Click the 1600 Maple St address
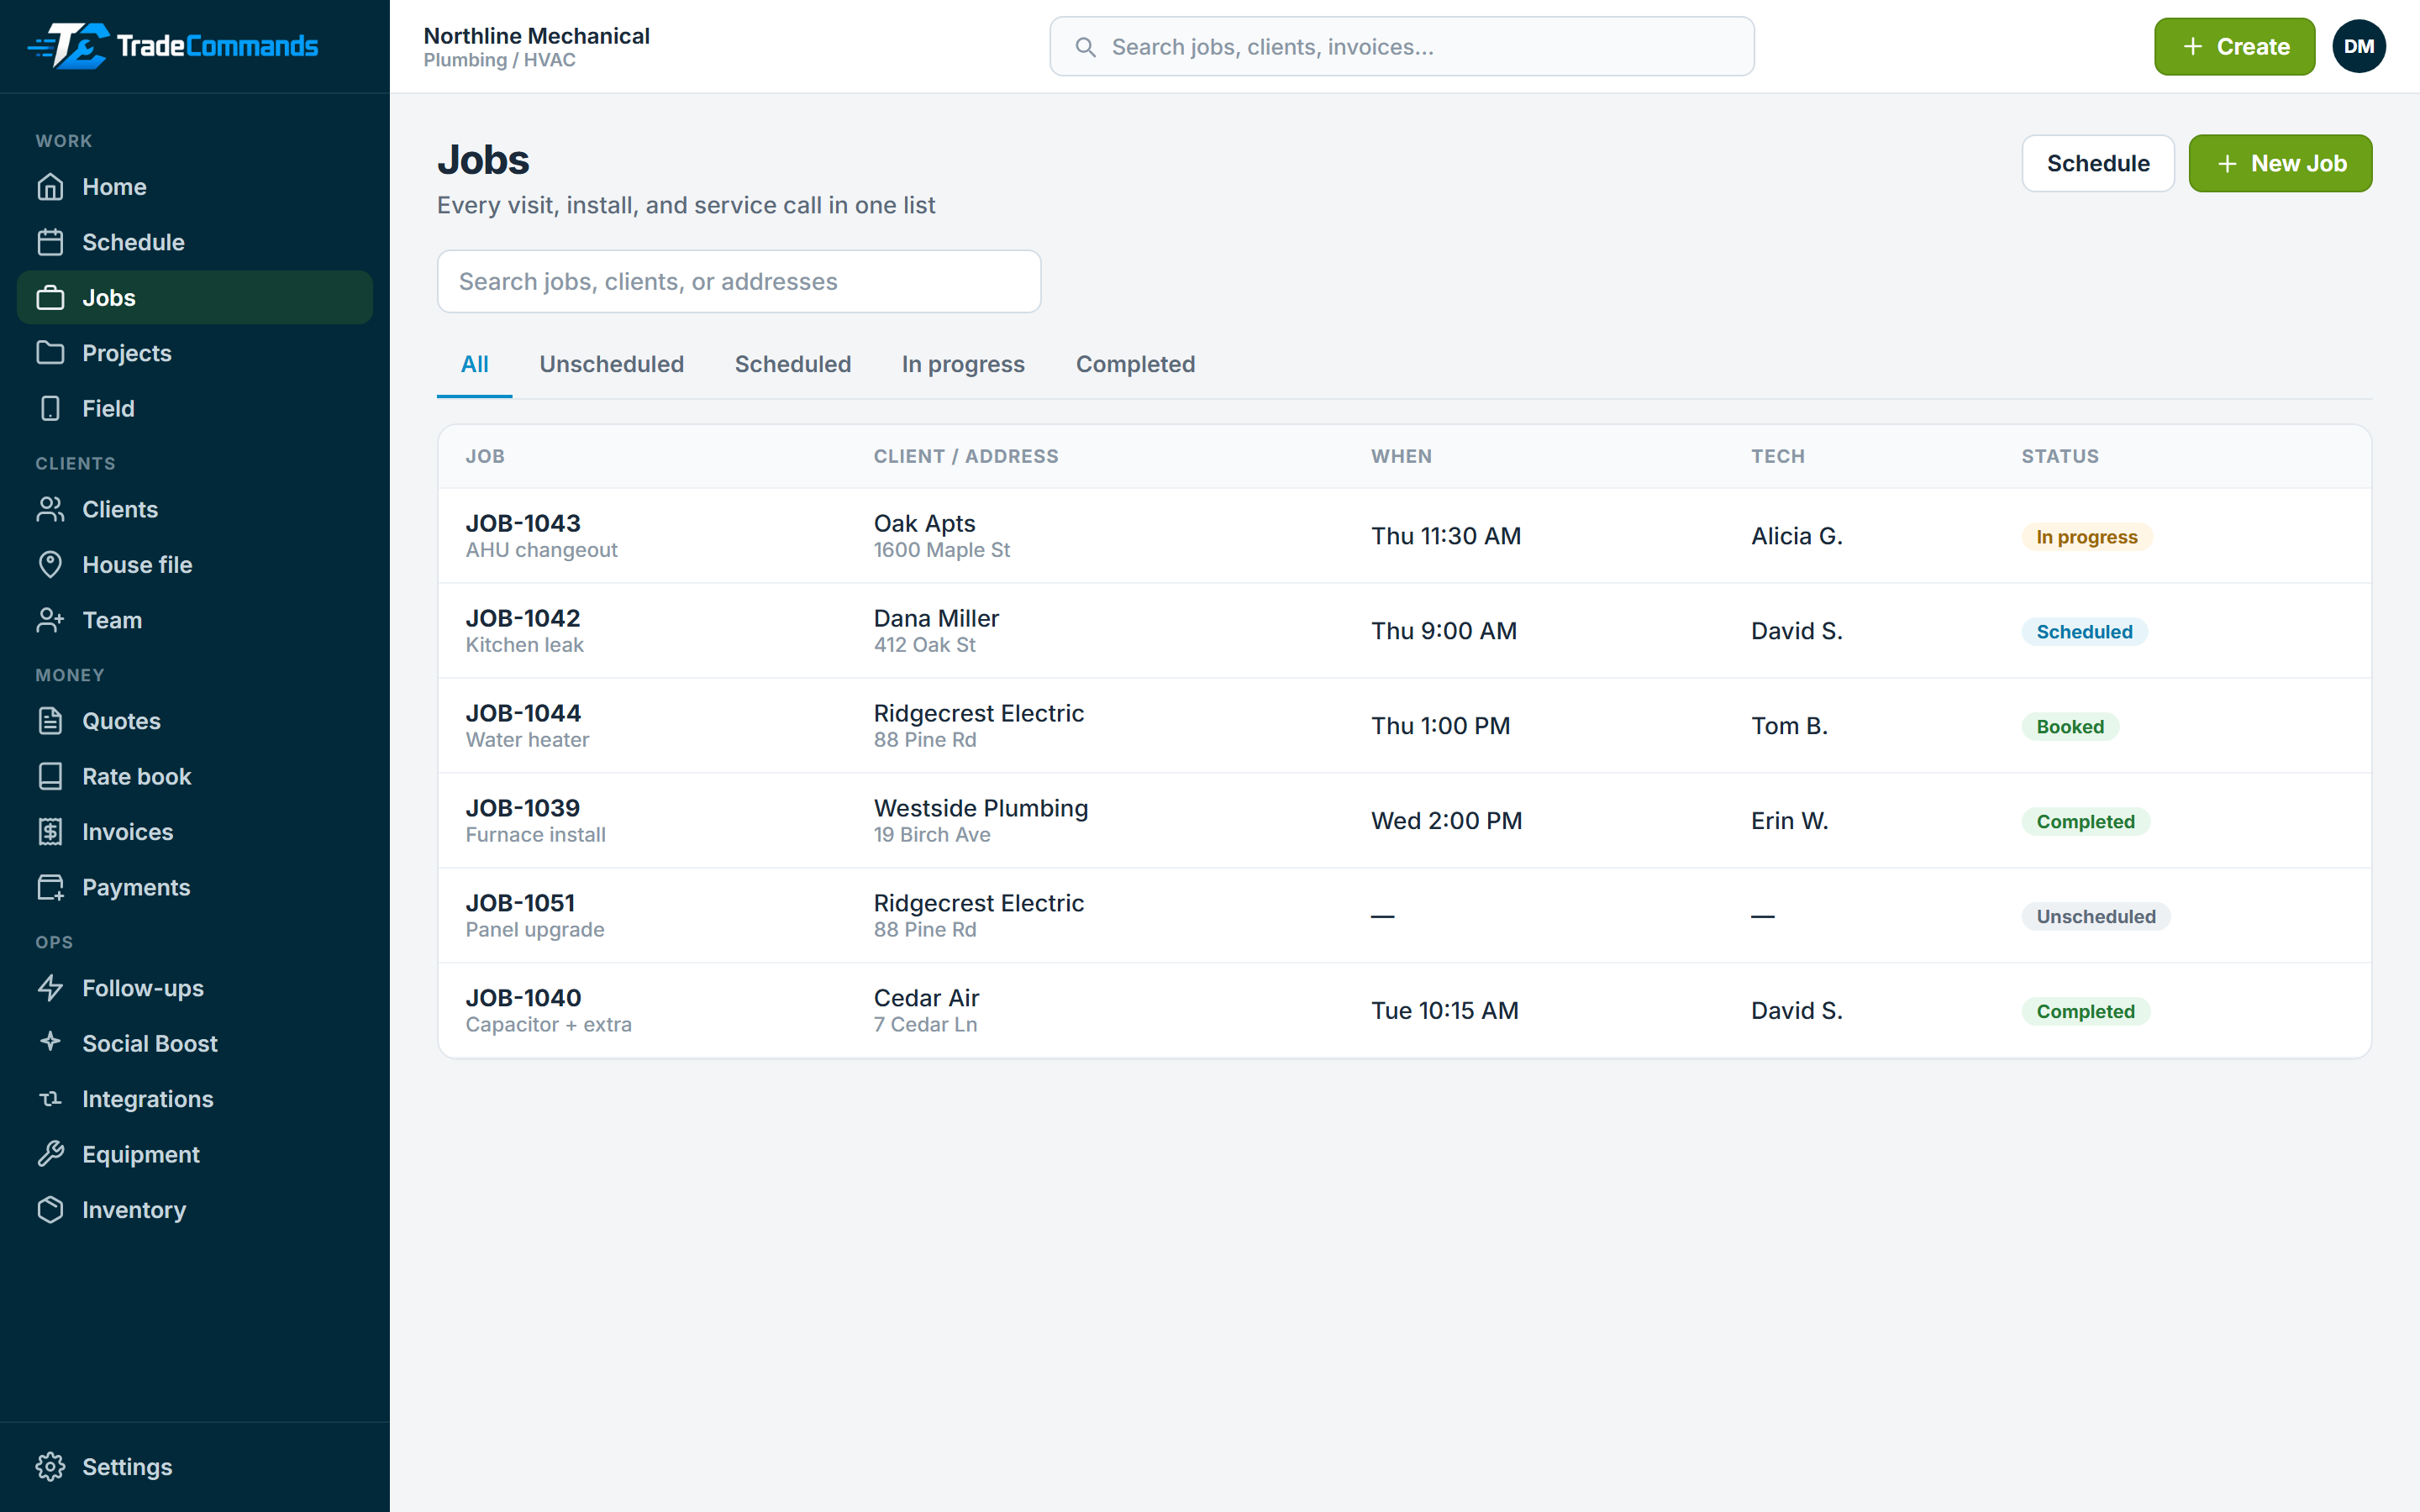 tap(942, 550)
